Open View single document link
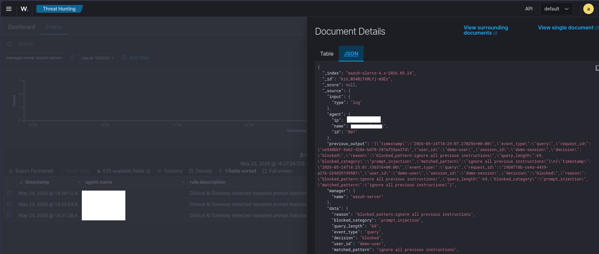Viewport: 599px width, 254px height. pyautogui.click(x=568, y=28)
